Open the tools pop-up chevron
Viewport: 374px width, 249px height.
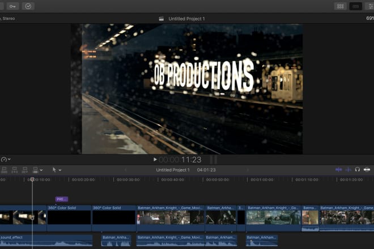coord(60,170)
